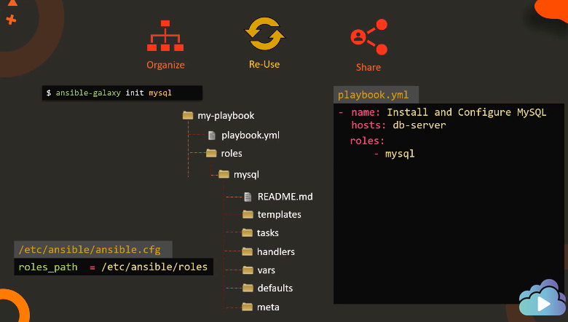Click the Re-Use label

[264, 64]
